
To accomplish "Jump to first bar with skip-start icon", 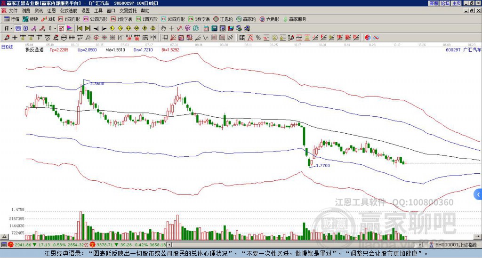I will pyautogui.click(x=79, y=29).
